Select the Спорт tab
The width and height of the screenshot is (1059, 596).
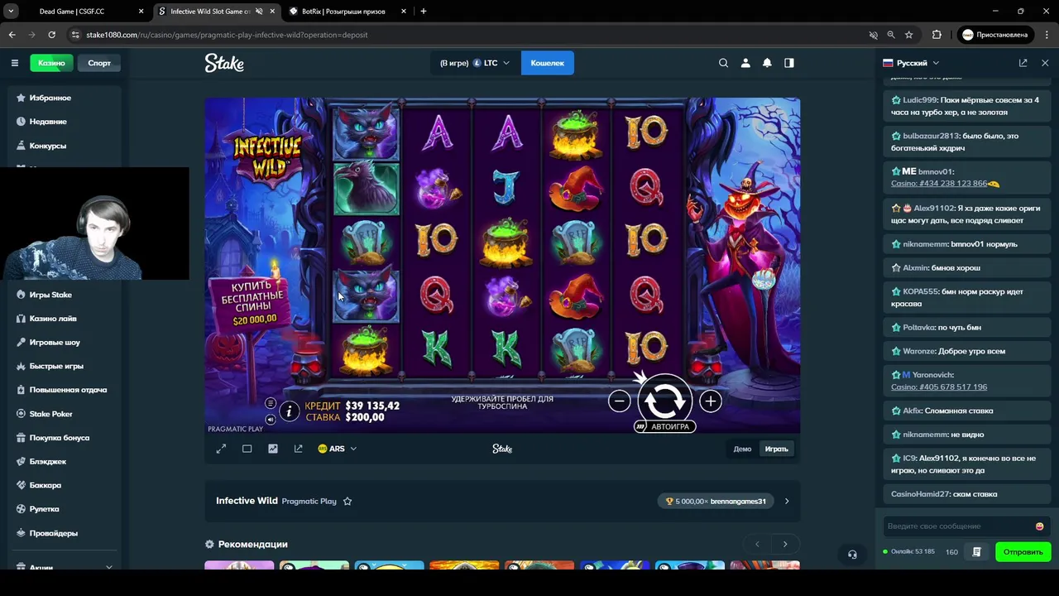pyautogui.click(x=99, y=63)
